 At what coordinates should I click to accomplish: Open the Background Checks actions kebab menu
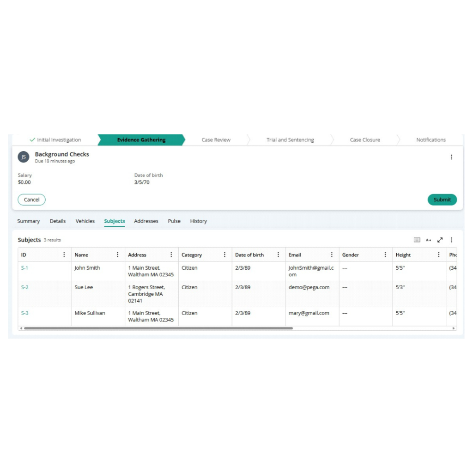pos(452,157)
